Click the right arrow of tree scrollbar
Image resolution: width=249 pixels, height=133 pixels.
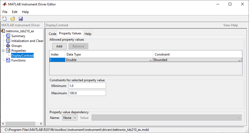point(41,124)
